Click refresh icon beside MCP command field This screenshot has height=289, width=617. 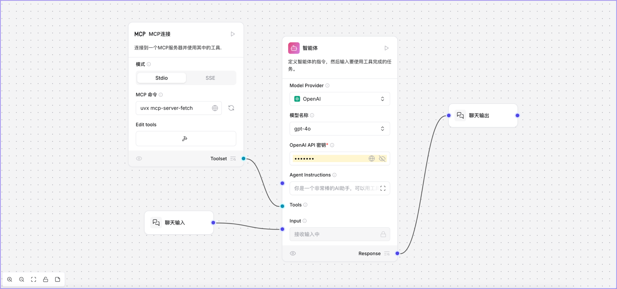tap(231, 108)
